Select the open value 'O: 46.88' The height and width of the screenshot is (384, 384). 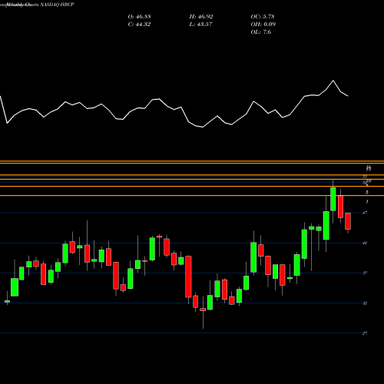pyautogui.click(x=139, y=17)
